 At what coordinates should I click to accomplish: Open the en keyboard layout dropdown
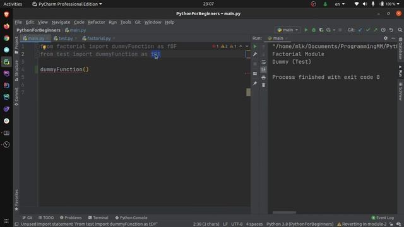click(x=340, y=4)
